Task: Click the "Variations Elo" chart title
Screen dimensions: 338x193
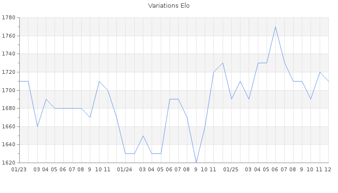Action: (169, 6)
